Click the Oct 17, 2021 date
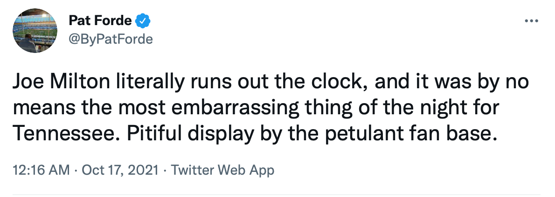 [120, 170]
